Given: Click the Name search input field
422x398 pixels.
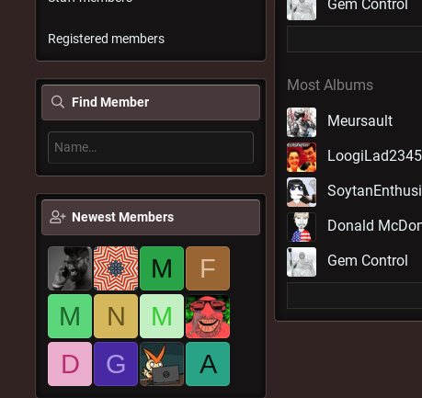Looking at the screenshot, I should [151, 147].
